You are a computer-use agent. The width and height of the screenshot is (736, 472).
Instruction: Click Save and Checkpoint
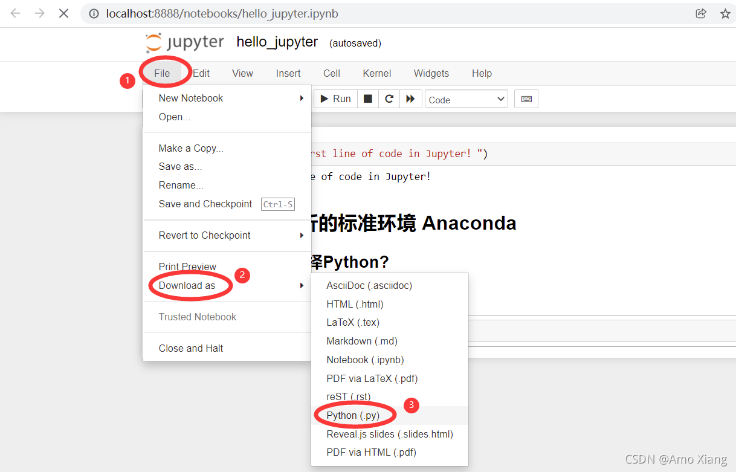pyautogui.click(x=227, y=204)
